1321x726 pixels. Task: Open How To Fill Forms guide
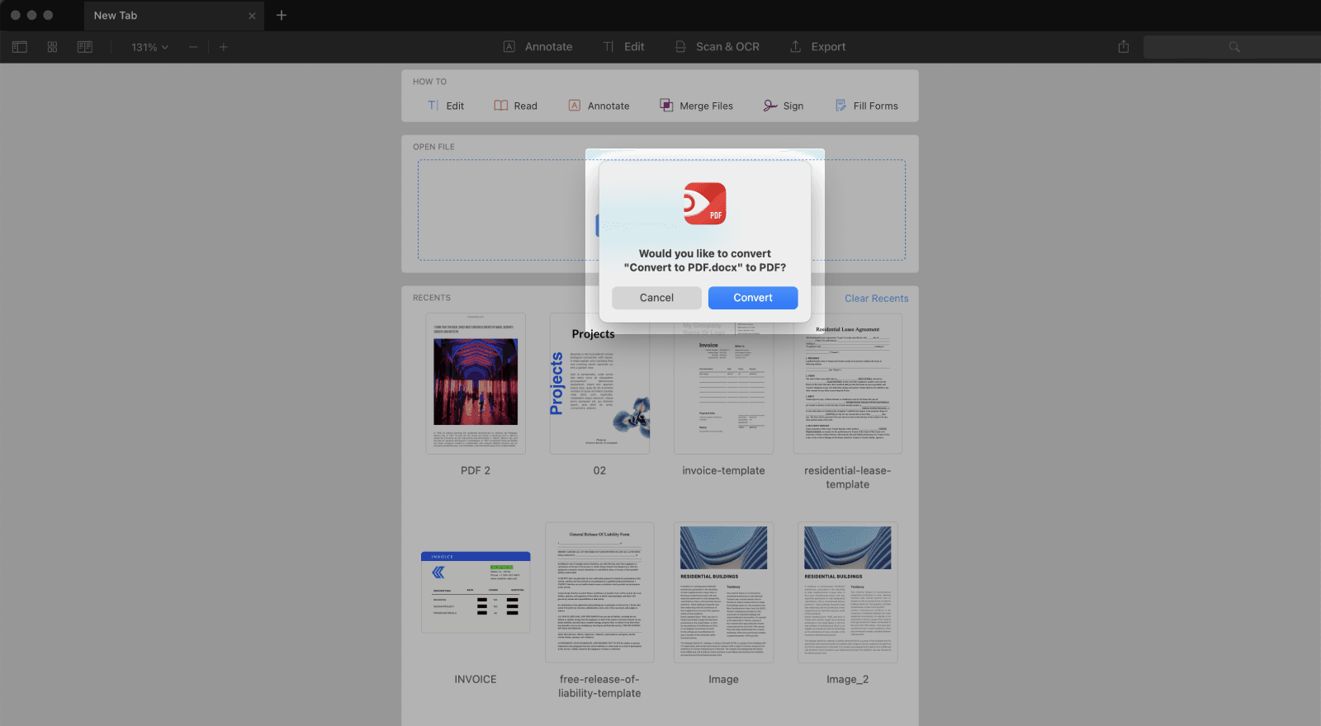coord(866,106)
